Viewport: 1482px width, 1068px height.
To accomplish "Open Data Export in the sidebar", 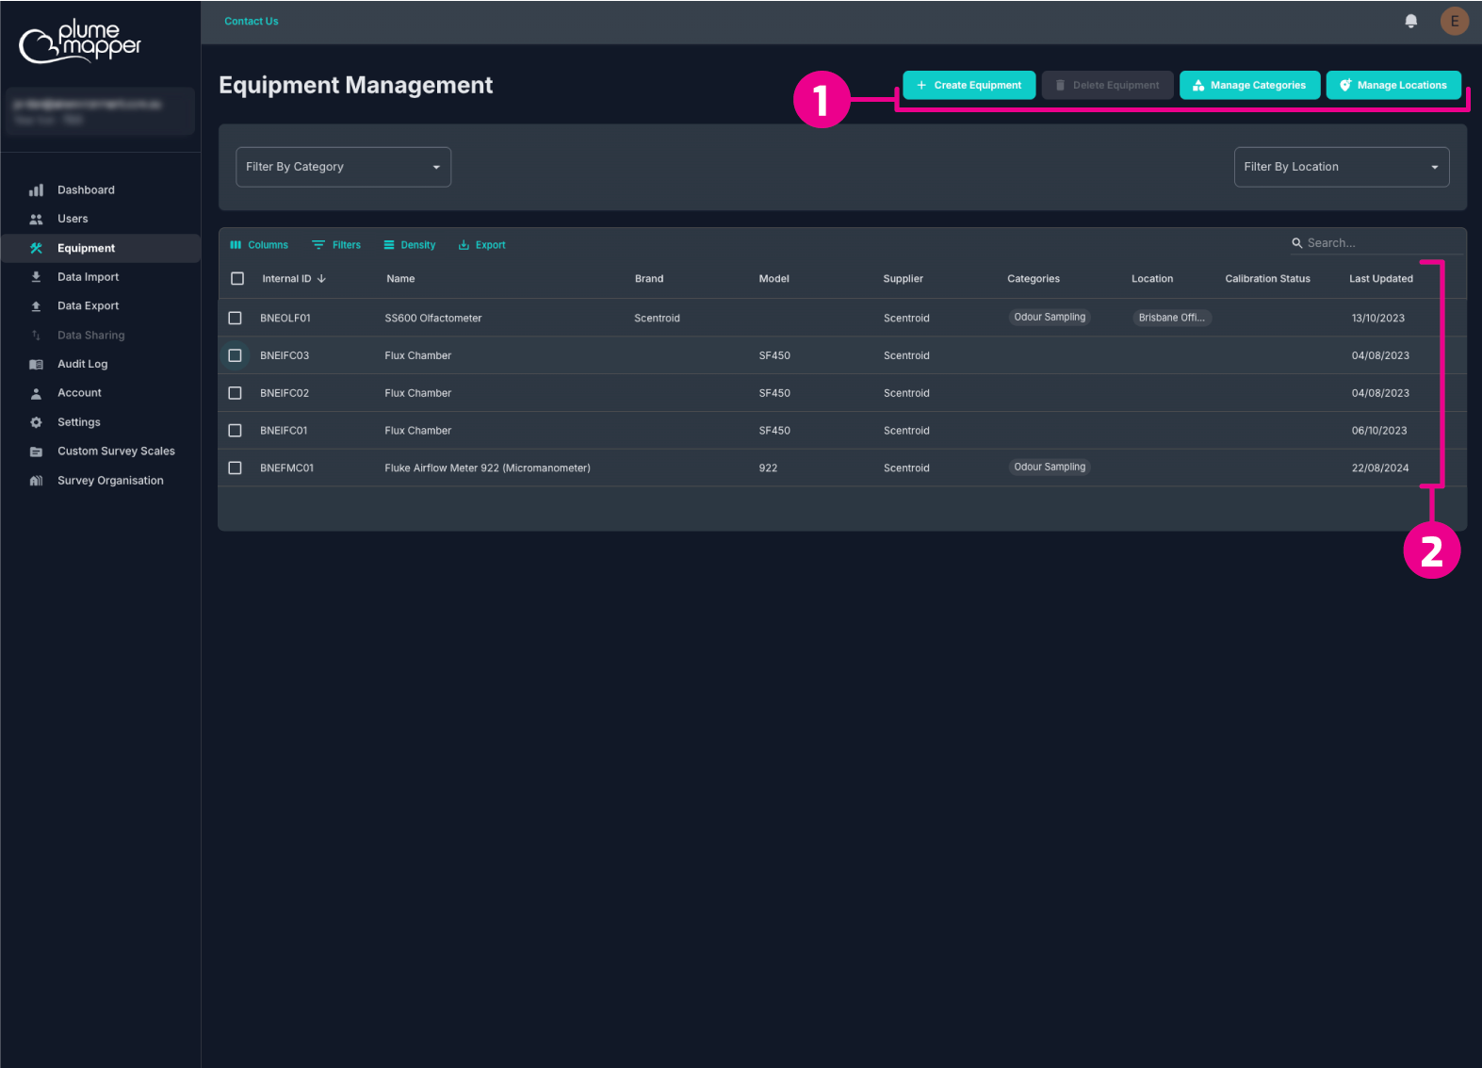I will pos(88,306).
